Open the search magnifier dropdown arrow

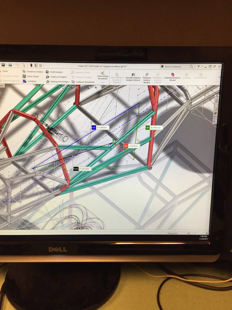(194, 67)
